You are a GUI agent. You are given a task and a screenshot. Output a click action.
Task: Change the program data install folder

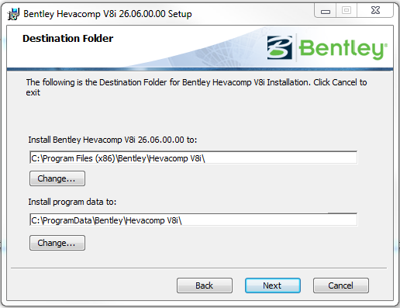tap(57, 243)
